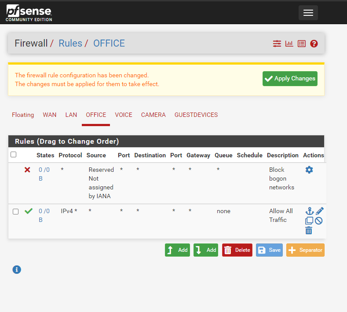Open the related settings sliders icon
The image size is (347, 312).
[x=277, y=44]
